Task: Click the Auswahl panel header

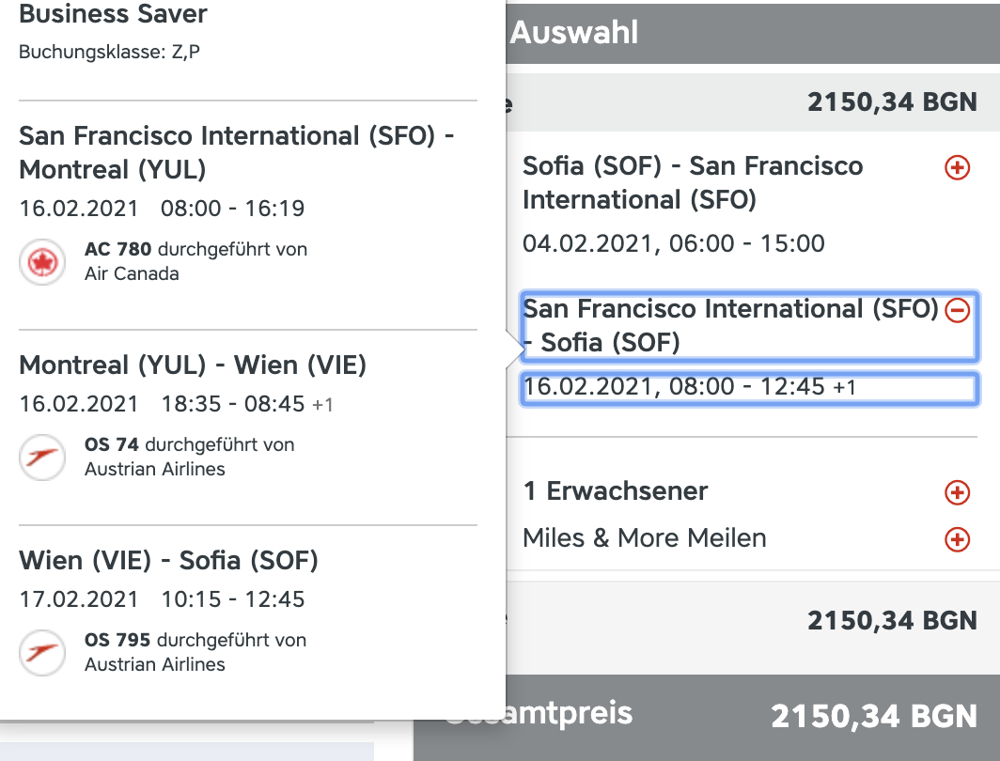Action: (x=574, y=33)
